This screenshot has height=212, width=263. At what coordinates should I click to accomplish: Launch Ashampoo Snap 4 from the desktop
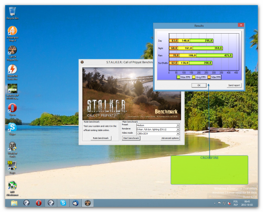[x=12, y=34]
